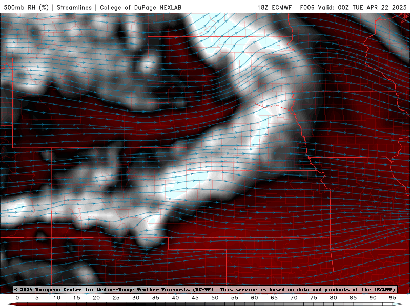Click the color scale value 50
The height and width of the screenshot is (307, 410).
tap(215, 298)
